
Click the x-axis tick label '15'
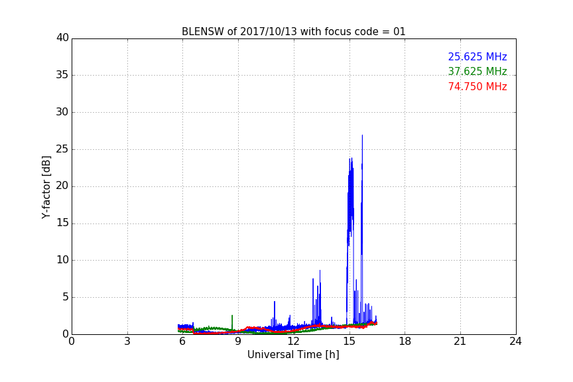[x=350, y=342]
